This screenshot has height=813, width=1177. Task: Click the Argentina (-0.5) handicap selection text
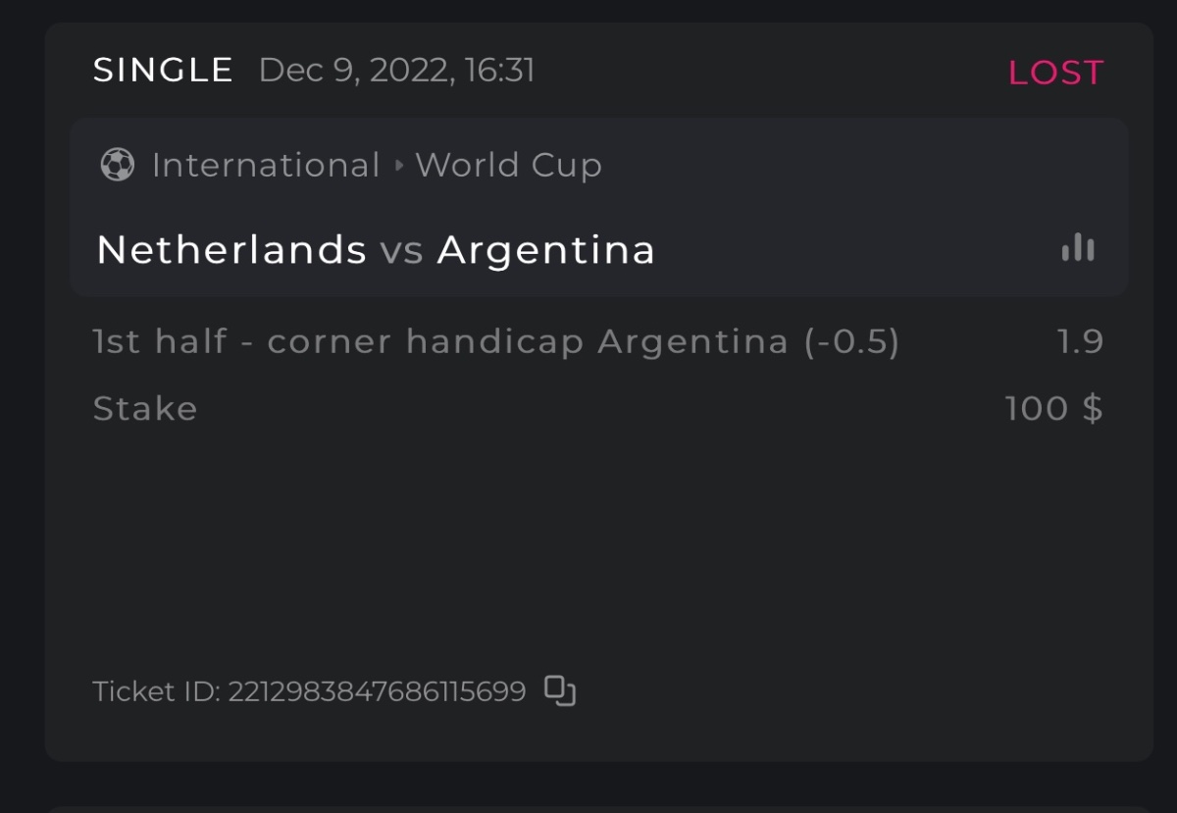click(748, 341)
